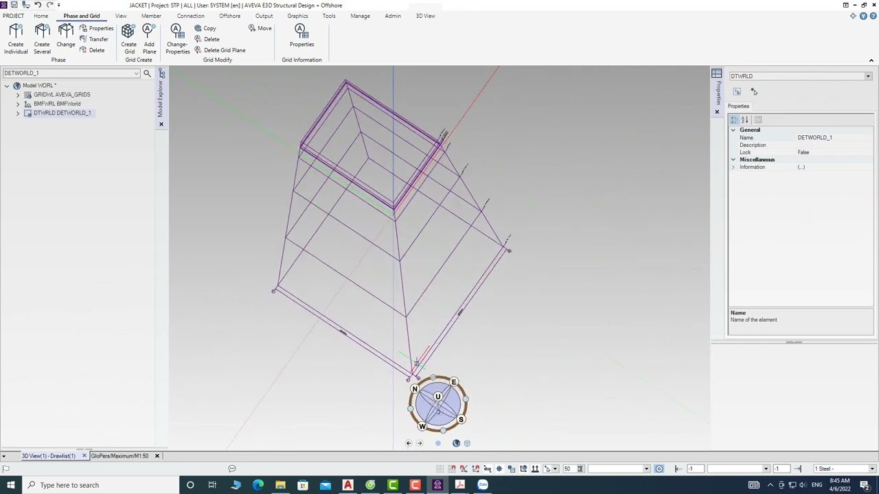Toggle crosshair snap icon in status bar
The height and width of the screenshot is (494, 879).
[x=499, y=469]
